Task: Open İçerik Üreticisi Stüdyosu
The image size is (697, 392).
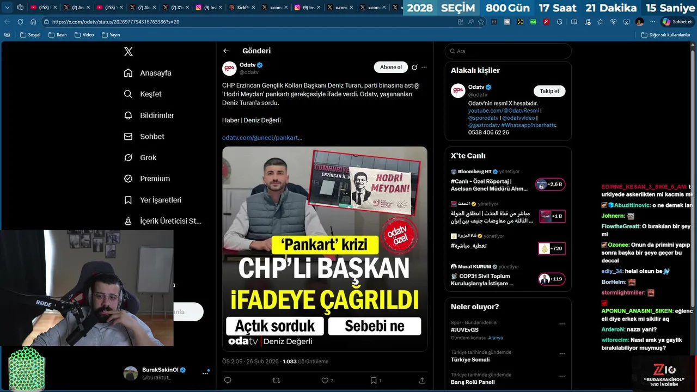Action: click(163, 221)
